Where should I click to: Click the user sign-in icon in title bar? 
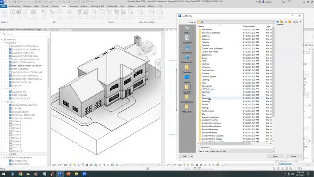263,2
